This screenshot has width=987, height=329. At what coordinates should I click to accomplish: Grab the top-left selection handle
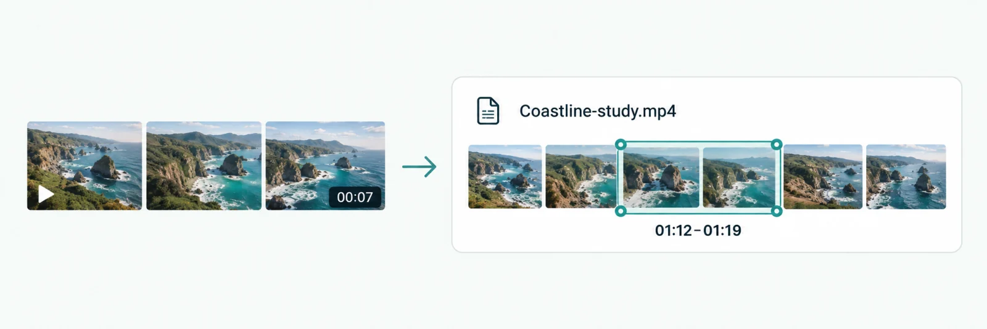click(621, 144)
